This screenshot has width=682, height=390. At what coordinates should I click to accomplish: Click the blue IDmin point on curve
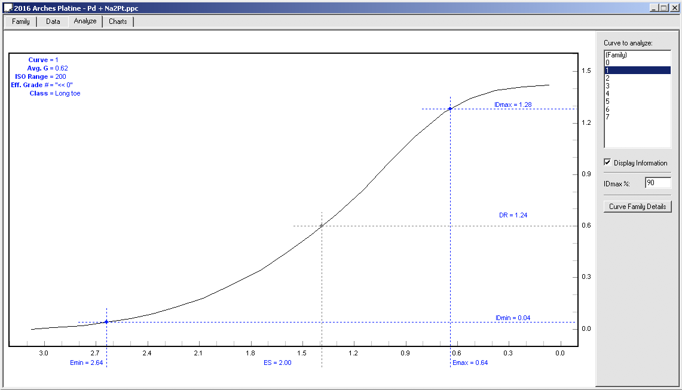(106, 322)
